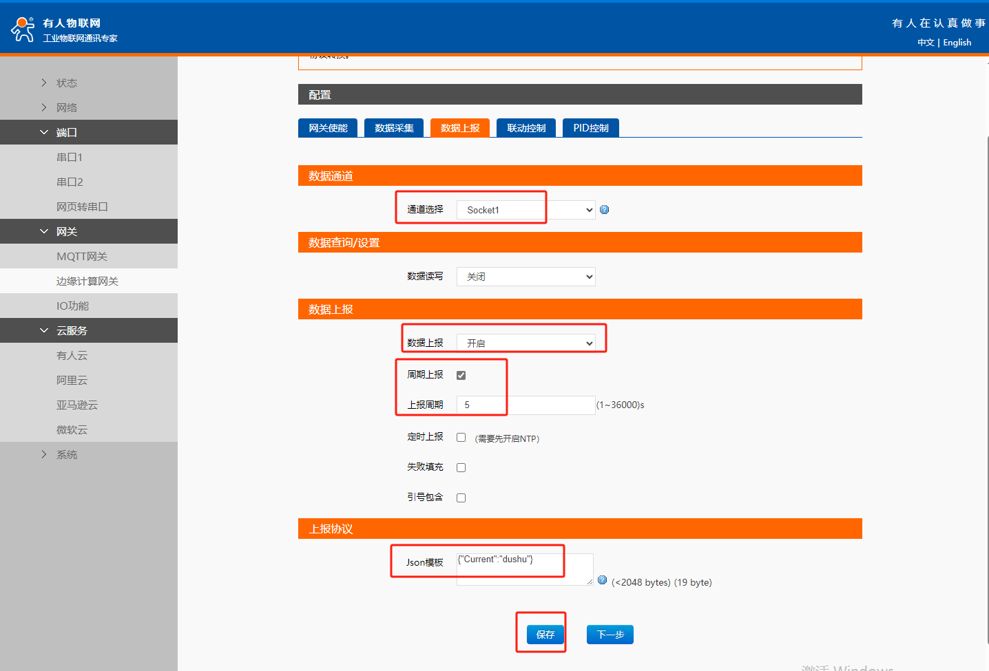Enable the 定时上报 checkbox

[461, 437]
